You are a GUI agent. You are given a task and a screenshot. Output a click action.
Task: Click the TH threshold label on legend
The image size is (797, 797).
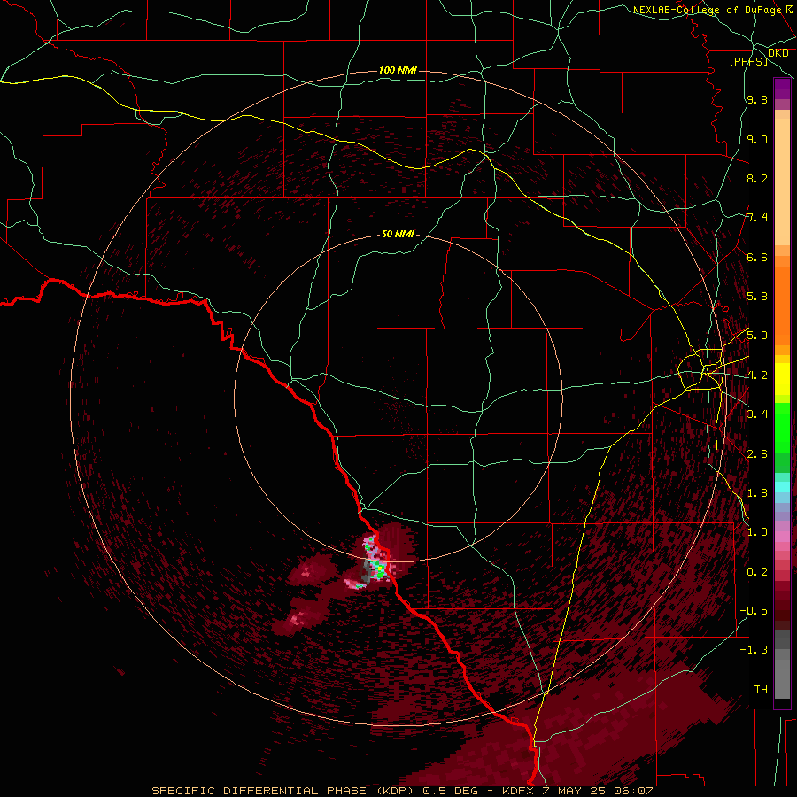coord(761,690)
